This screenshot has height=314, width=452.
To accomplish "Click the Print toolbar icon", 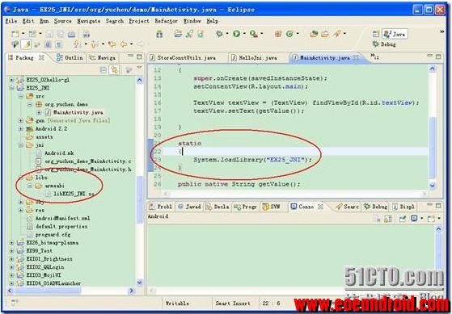I will [71, 34].
